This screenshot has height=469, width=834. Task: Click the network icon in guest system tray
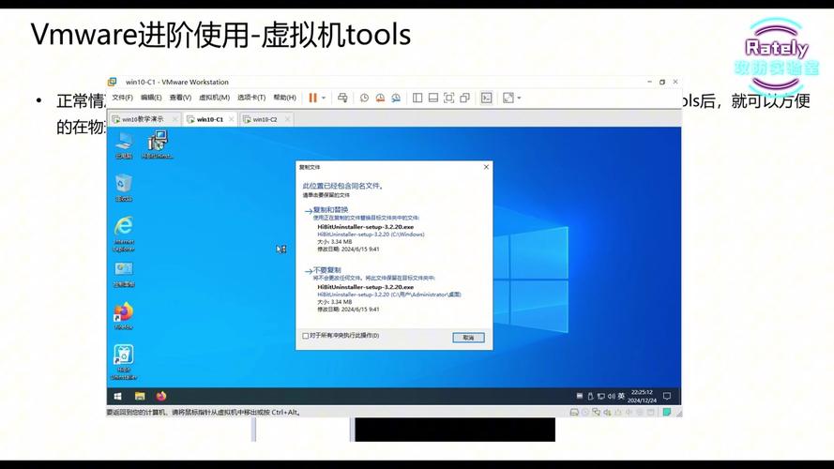[600, 396]
